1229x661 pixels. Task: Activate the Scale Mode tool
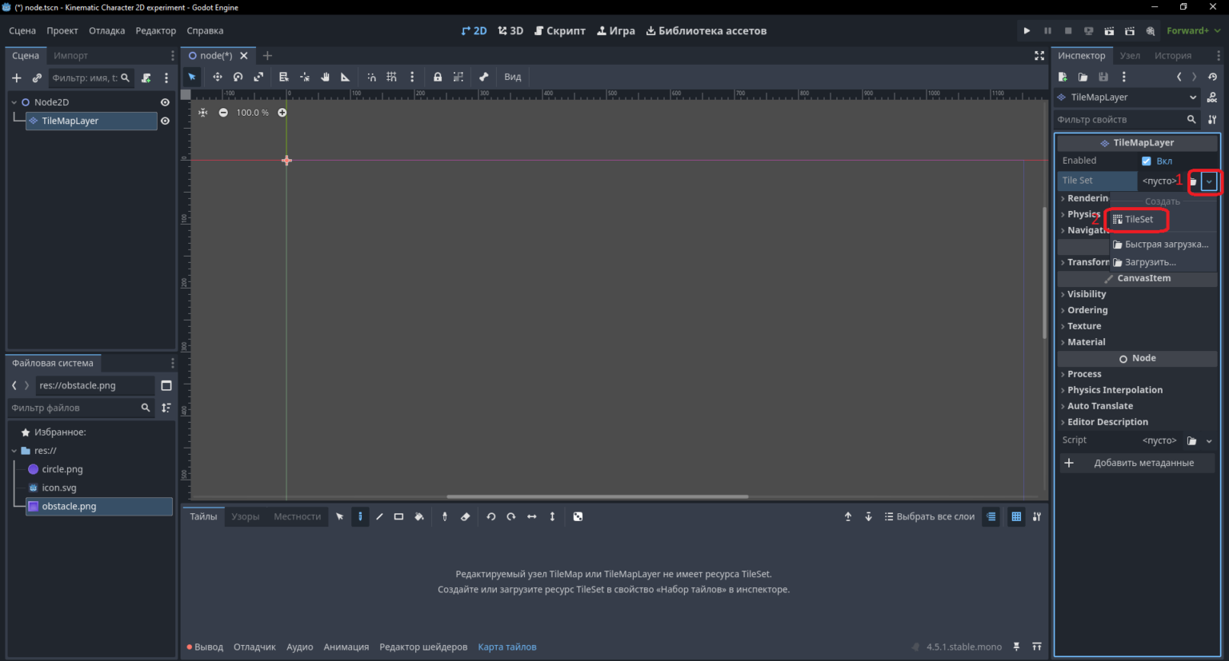258,77
